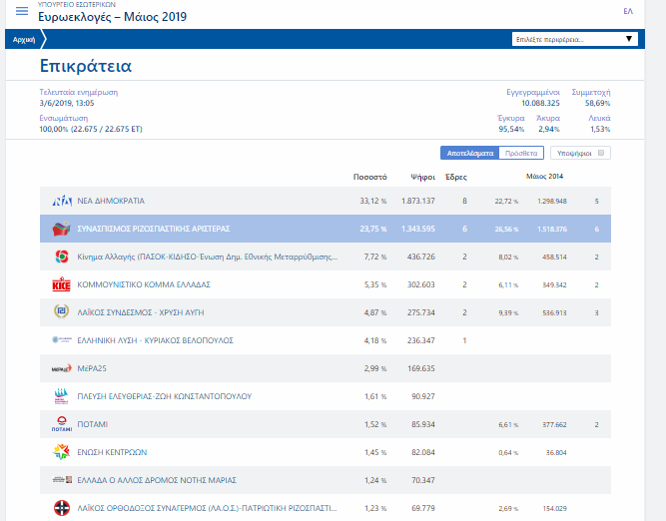The width and height of the screenshot is (666, 521).
Task: Click the Ψήφοι column header
Action: (422, 177)
